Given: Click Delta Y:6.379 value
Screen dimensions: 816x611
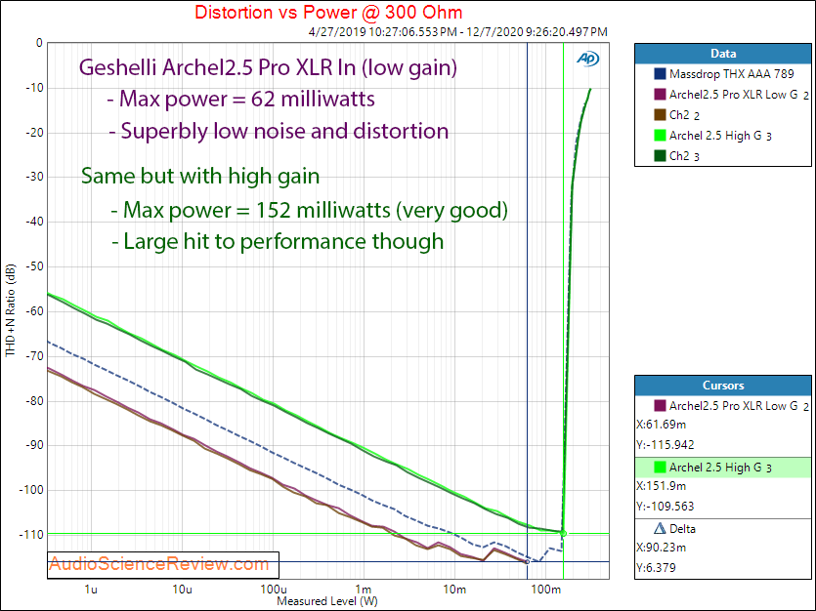Looking at the screenshot, I should (657, 567).
